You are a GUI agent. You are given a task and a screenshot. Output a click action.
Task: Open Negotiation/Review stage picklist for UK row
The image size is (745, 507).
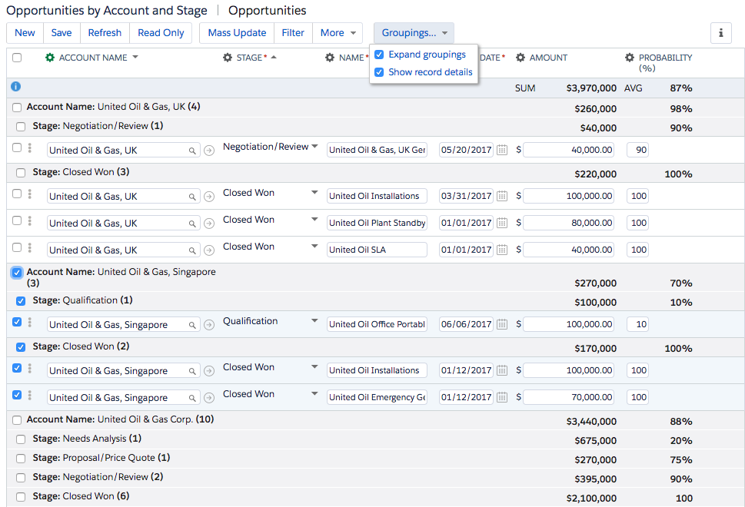click(x=314, y=146)
